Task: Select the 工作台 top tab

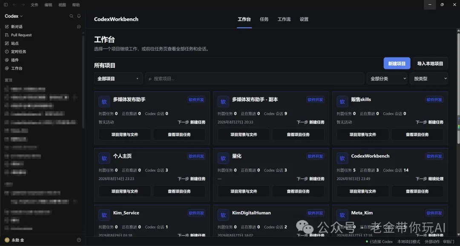Action: click(x=244, y=19)
